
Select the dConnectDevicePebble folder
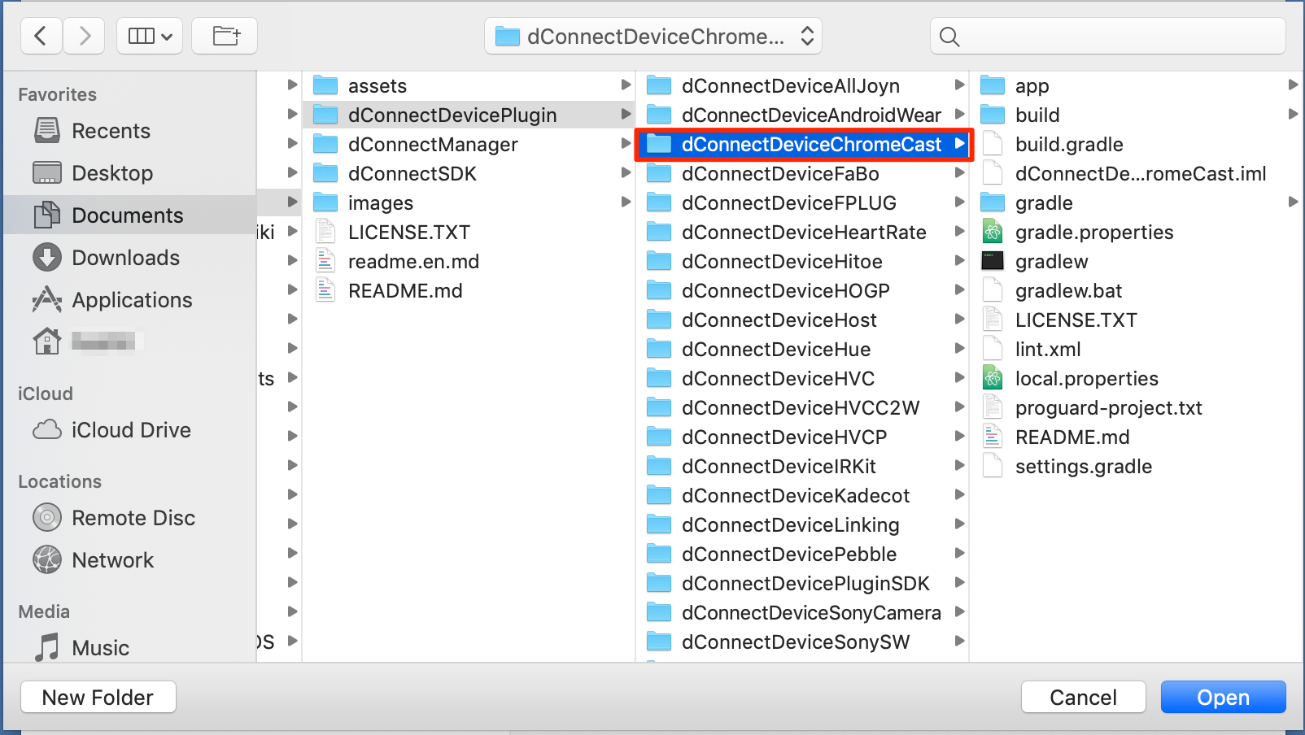pyautogui.click(x=788, y=555)
